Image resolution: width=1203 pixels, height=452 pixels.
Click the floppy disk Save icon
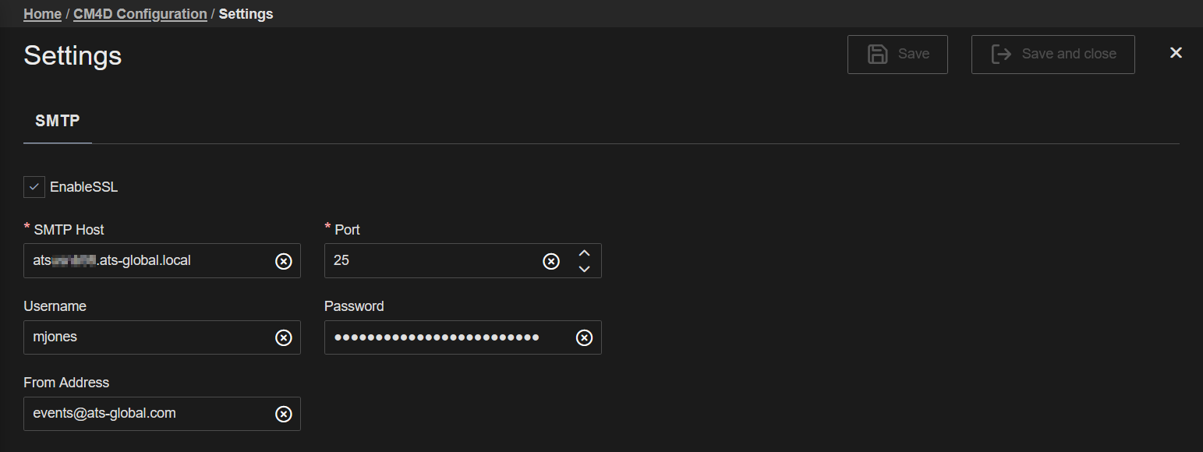(878, 55)
